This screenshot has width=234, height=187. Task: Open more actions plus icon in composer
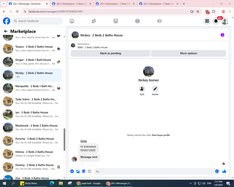(x=72, y=172)
